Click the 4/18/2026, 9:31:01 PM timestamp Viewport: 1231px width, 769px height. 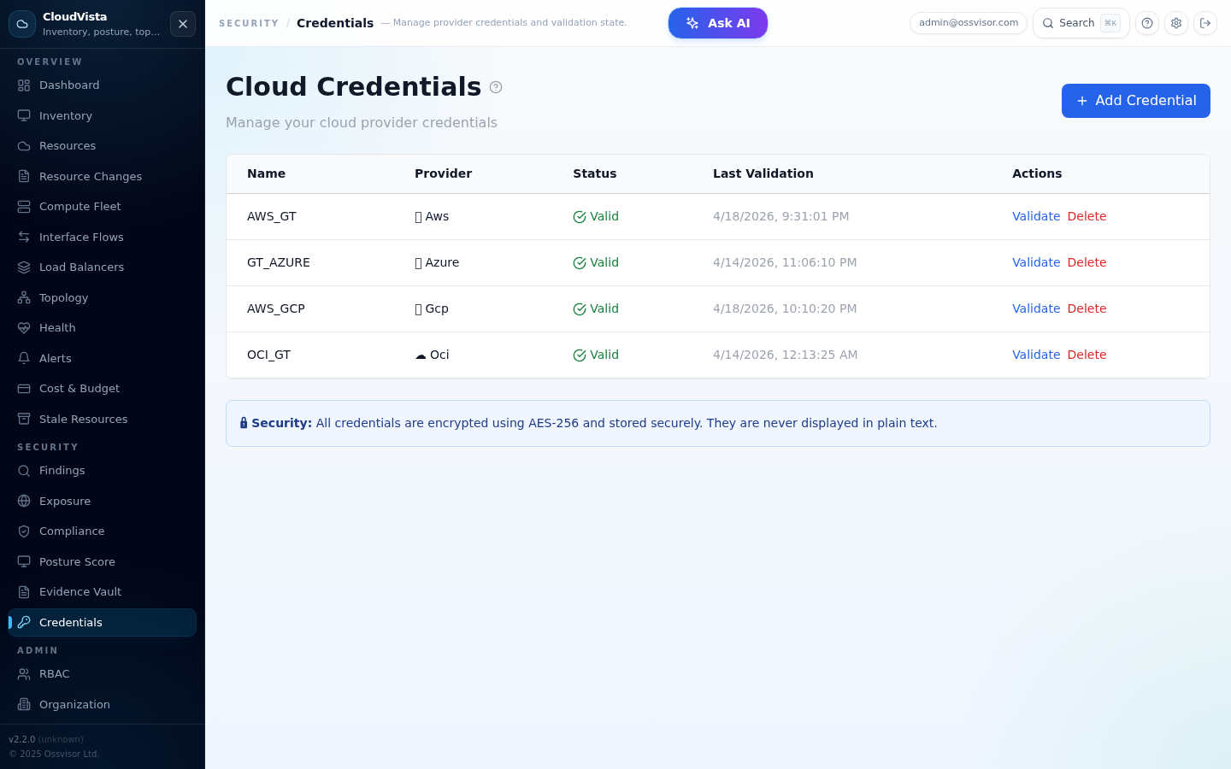(x=781, y=216)
